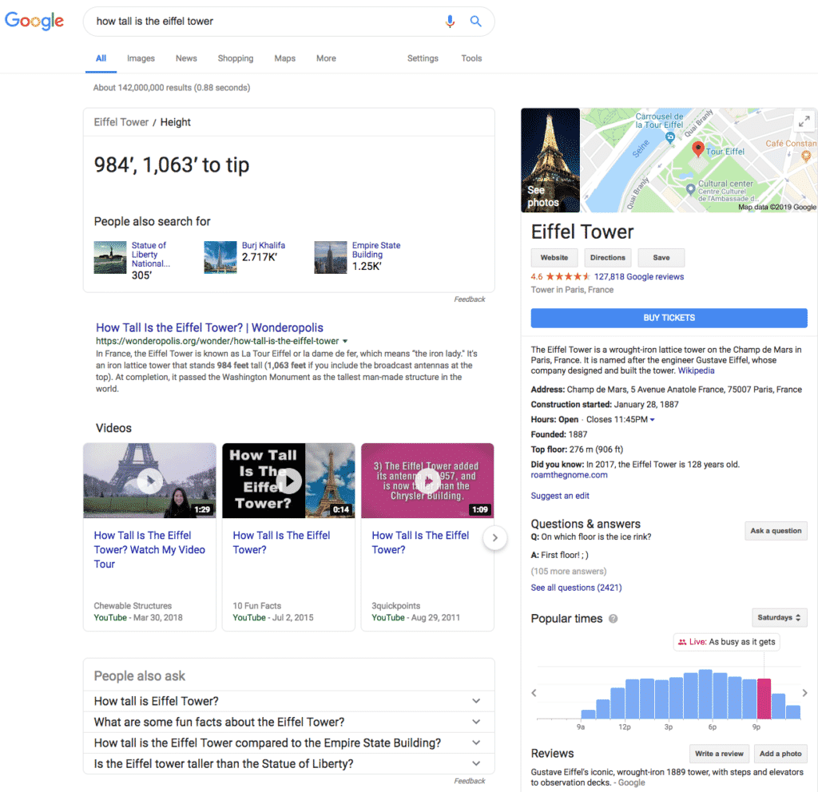Play the 3quickpoints video
This screenshot has width=818, height=792.
[x=427, y=481]
